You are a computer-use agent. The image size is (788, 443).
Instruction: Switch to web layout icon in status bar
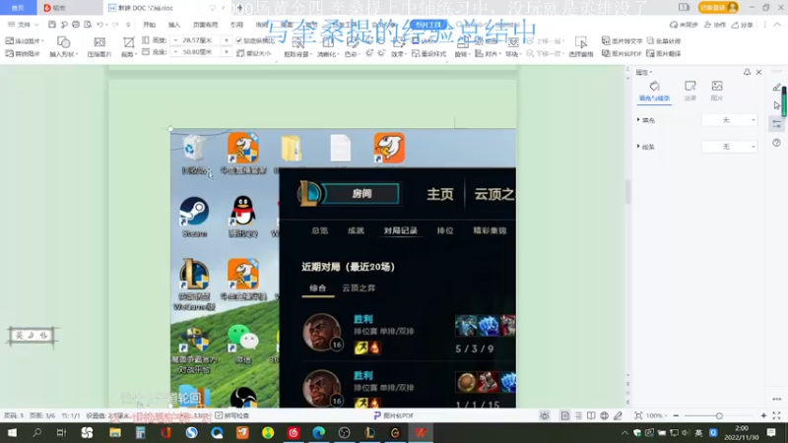pyautogui.click(x=605, y=415)
